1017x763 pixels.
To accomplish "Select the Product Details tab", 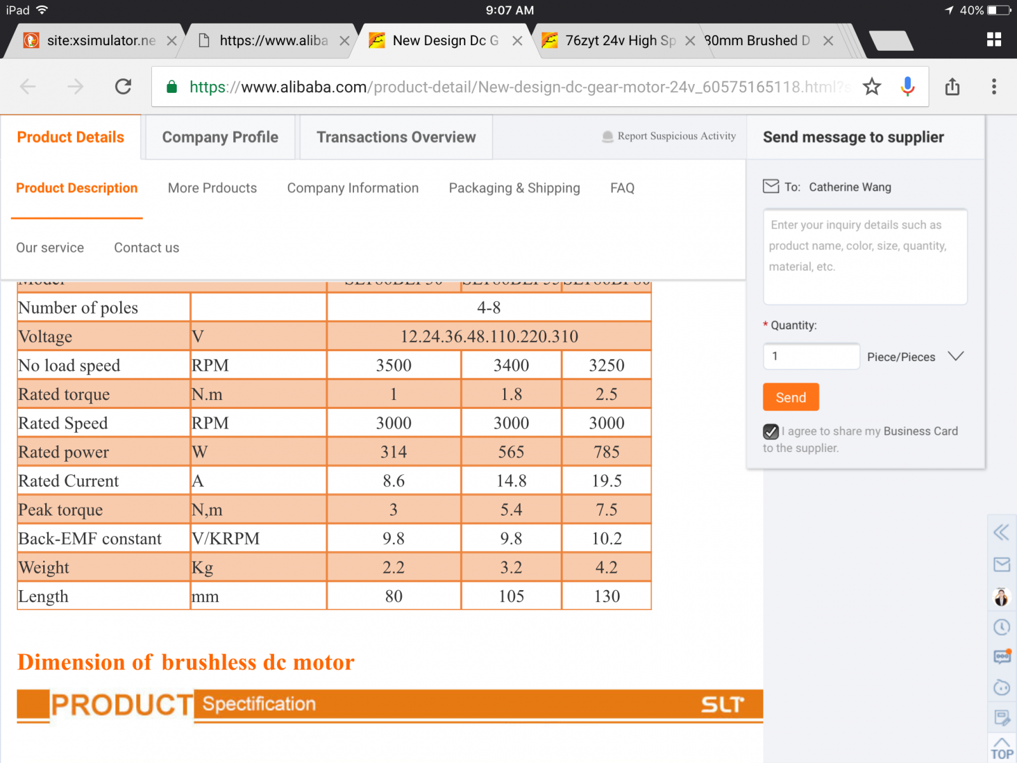I will pos(71,137).
